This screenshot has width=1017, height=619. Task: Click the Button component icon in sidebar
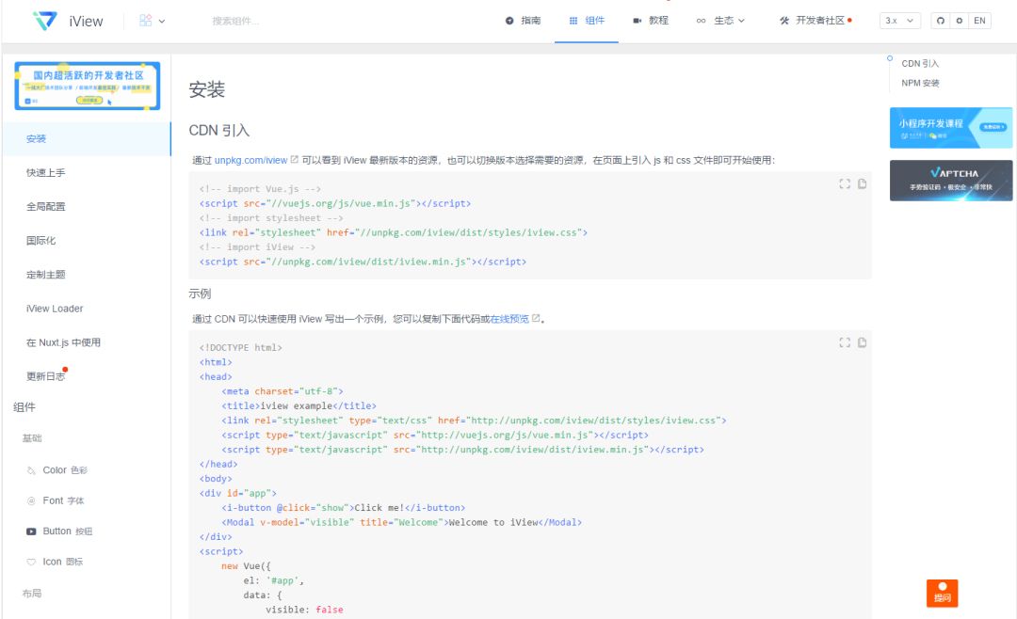coord(31,532)
